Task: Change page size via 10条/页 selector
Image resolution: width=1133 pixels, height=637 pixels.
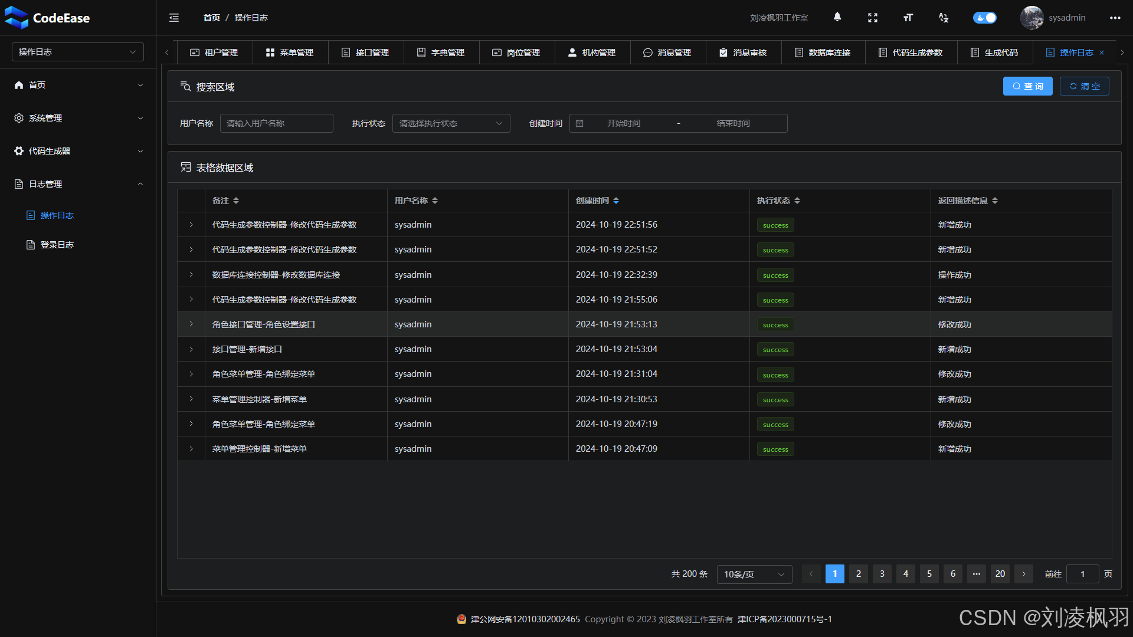Action: click(754, 574)
